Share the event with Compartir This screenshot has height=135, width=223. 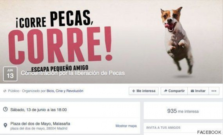point(174,91)
